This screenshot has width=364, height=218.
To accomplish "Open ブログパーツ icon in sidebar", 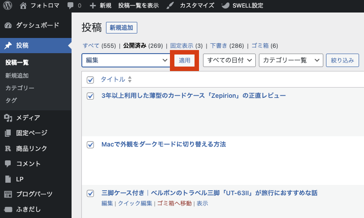I will click(x=8, y=194).
